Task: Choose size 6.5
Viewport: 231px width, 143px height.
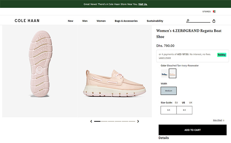Action: 169,110
